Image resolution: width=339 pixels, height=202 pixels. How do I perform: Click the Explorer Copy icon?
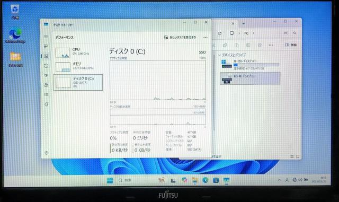point(225,45)
